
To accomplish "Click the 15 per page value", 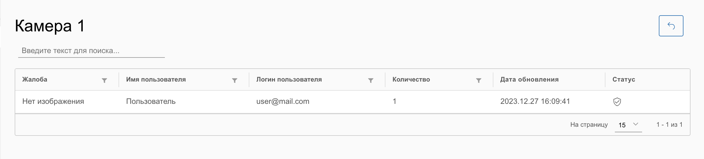I will [622, 125].
